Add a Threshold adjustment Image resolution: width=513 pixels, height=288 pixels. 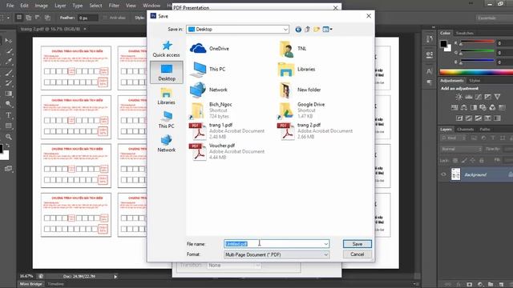(479, 118)
